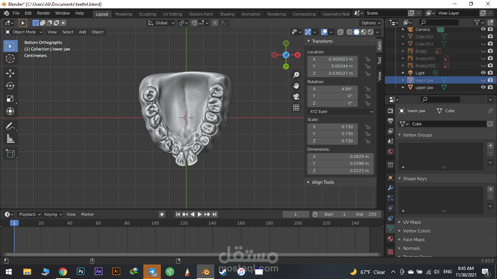The height and width of the screenshot is (279, 497).
Task: Open Photoshop from the Windows taskbar
Action: coord(80,271)
